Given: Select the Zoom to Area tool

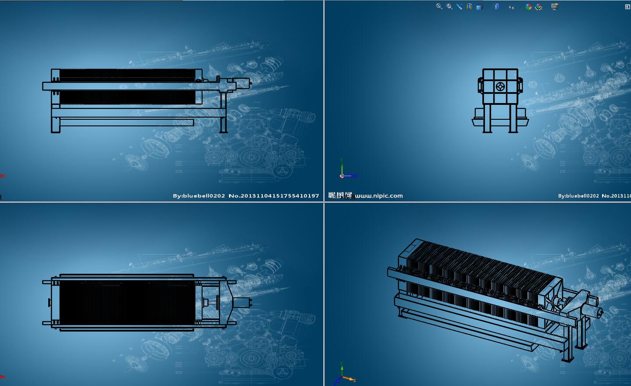Looking at the screenshot, I should coord(449,7).
